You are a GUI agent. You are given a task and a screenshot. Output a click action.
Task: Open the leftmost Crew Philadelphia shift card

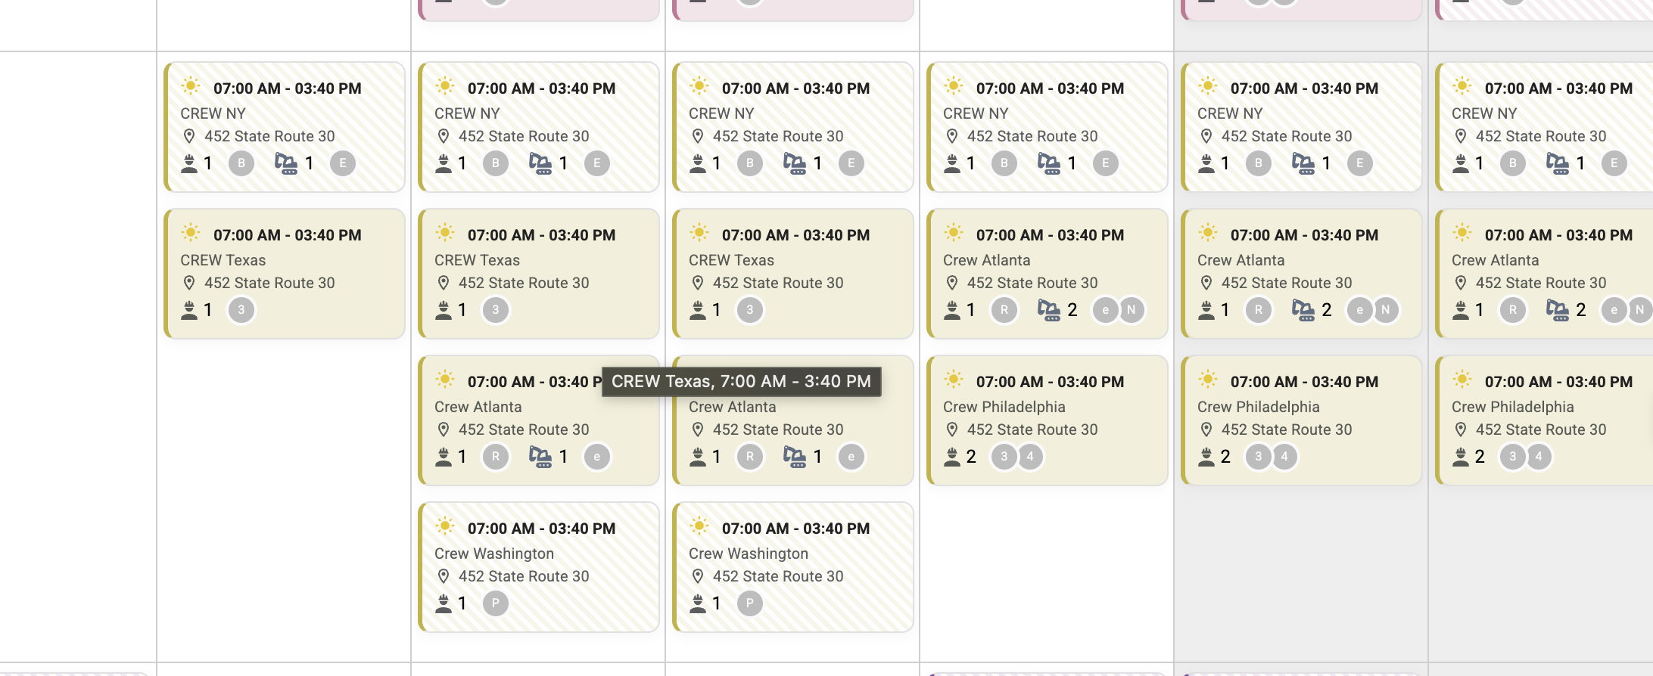(1048, 420)
